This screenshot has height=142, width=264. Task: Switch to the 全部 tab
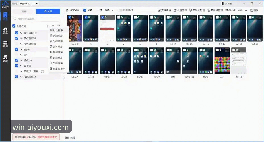24,11
